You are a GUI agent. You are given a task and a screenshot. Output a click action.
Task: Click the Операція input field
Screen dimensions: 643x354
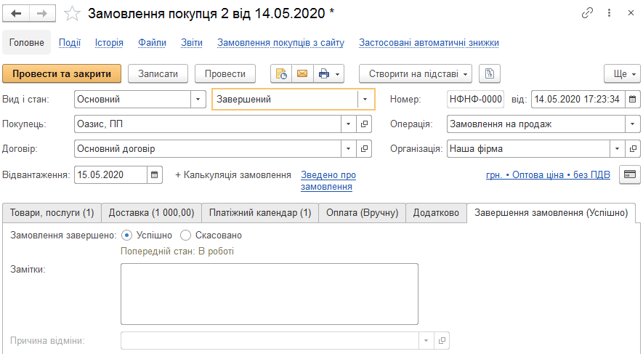(536, 124)
